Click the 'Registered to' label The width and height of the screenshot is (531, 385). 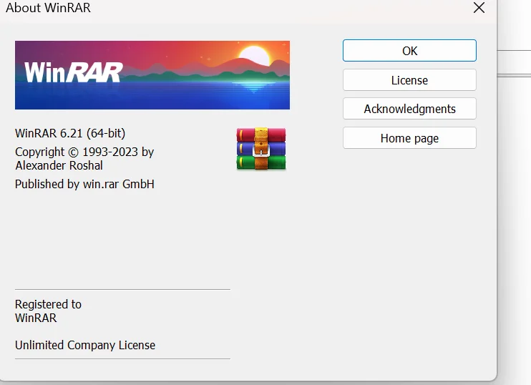click(48, 304)
